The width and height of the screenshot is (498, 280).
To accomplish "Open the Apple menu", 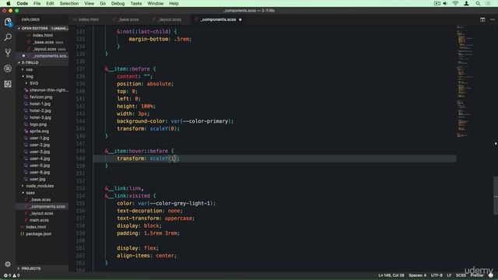I will coord(9,3).
